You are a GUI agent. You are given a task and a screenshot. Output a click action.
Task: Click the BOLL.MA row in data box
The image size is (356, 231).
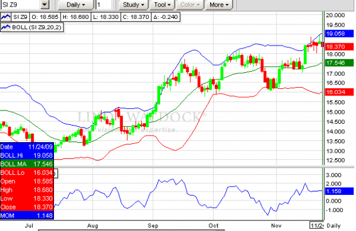(27, 164)
